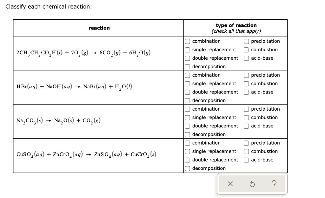Check combustion for the CH3CH2CO2H reaction
This screenshot has width=325, height=198.
pyautogui.click(x=246, y=50)
